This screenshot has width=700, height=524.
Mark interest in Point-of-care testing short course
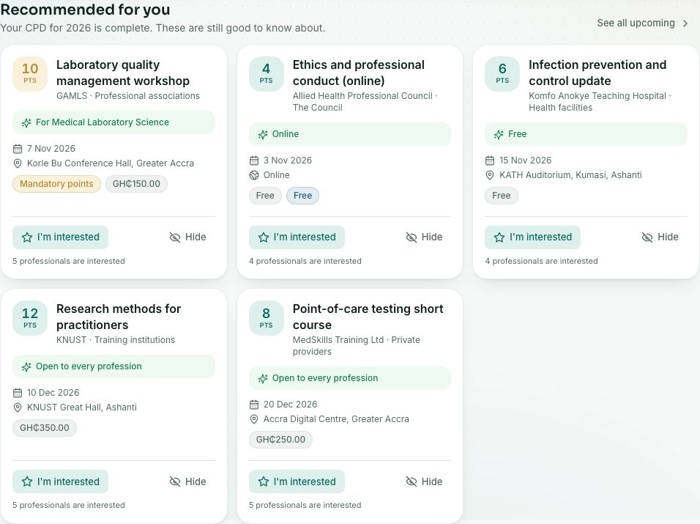coord(297,481)
